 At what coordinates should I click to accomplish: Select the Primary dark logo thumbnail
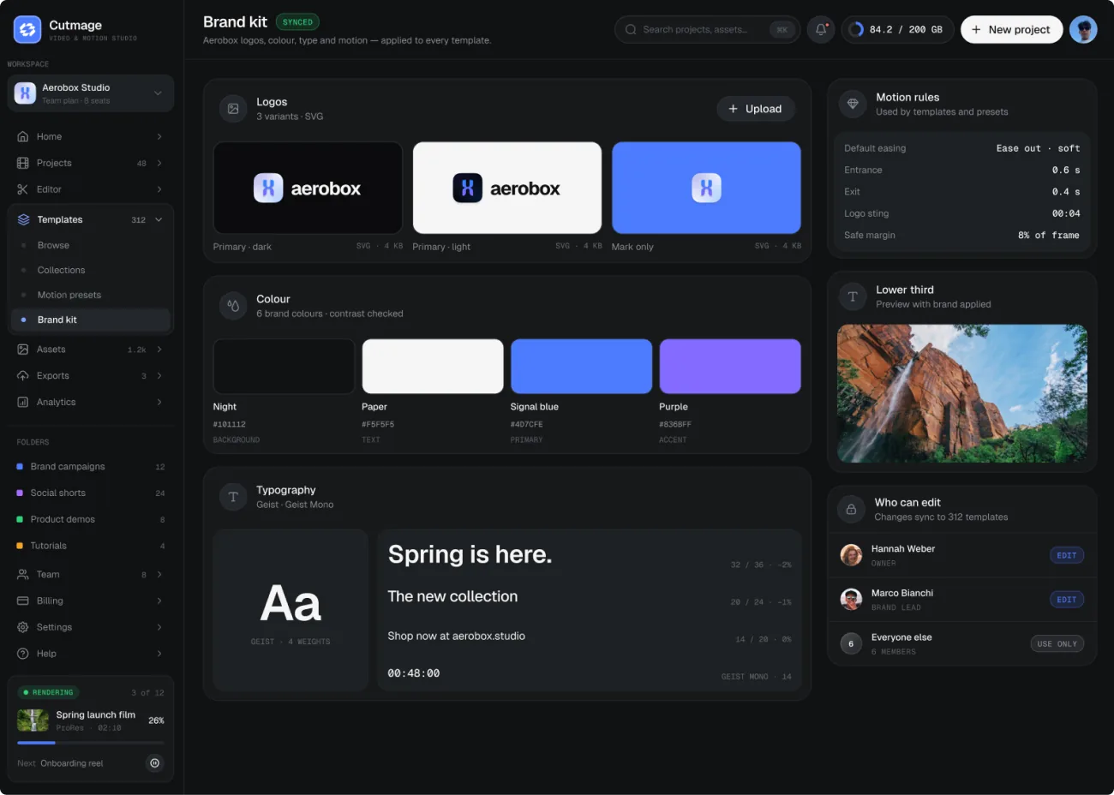coord(308,188)
